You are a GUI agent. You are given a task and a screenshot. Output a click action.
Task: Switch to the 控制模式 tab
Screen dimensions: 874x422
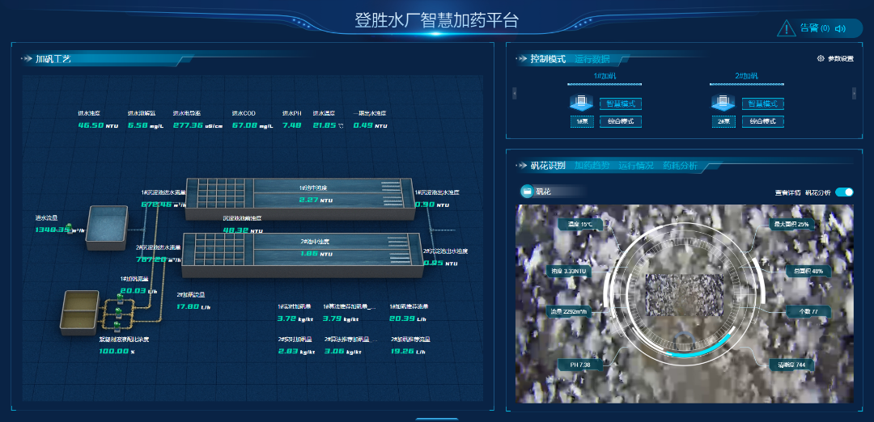click(x=548, y=58)
